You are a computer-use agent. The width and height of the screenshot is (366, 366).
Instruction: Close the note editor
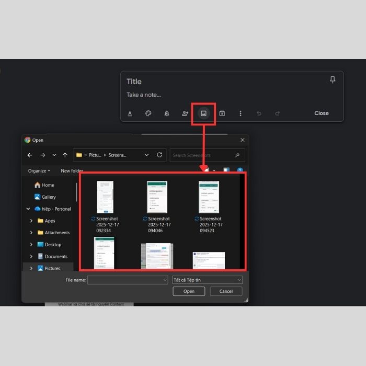(x=322, y=113)
